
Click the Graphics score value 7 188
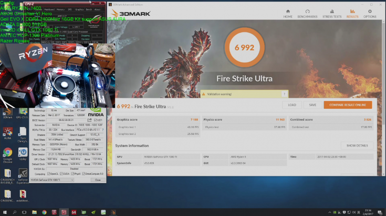coord(194,120)
